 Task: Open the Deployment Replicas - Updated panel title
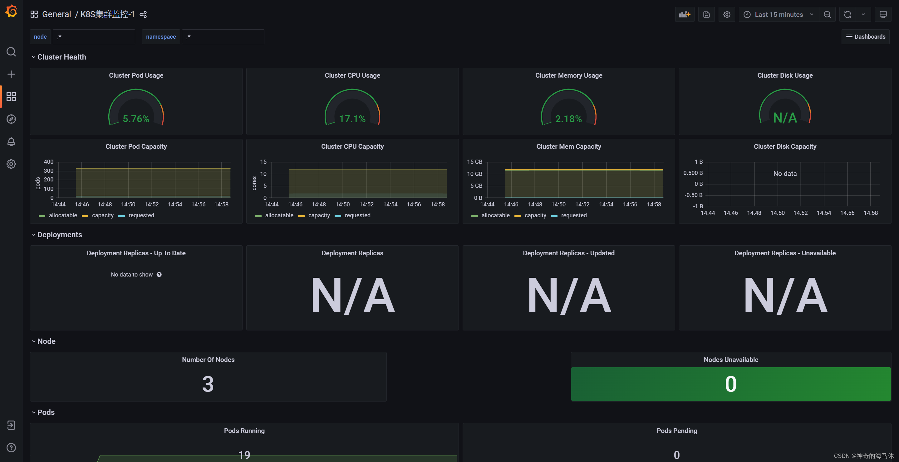[x=568, y=253]
